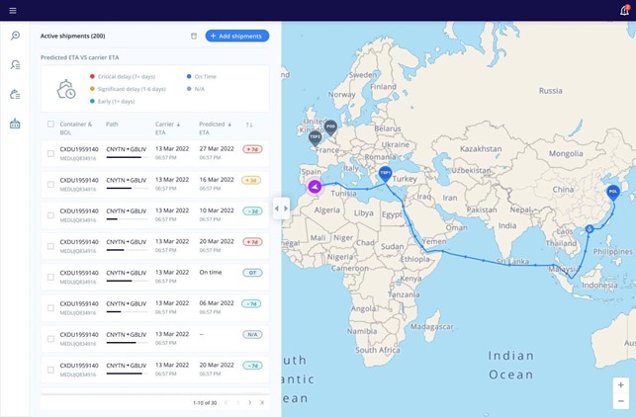Click the delay sort toggle in the last column header
Screen dimensions: 636x417
click(249, 125)
